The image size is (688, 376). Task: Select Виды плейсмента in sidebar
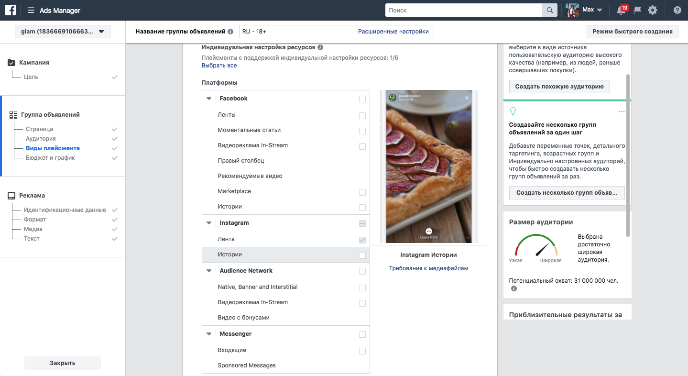pos(53,148)
